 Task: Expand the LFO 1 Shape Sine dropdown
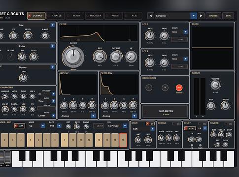coord(186,32)
